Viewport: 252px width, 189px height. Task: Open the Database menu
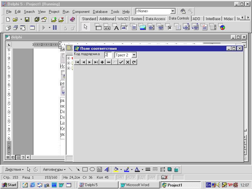[100, 12]
